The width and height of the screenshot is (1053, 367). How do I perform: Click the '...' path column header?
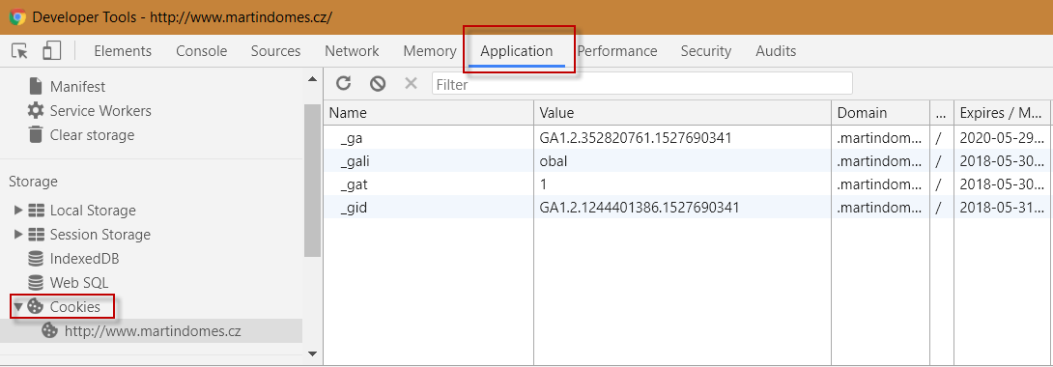click(942, 113)
